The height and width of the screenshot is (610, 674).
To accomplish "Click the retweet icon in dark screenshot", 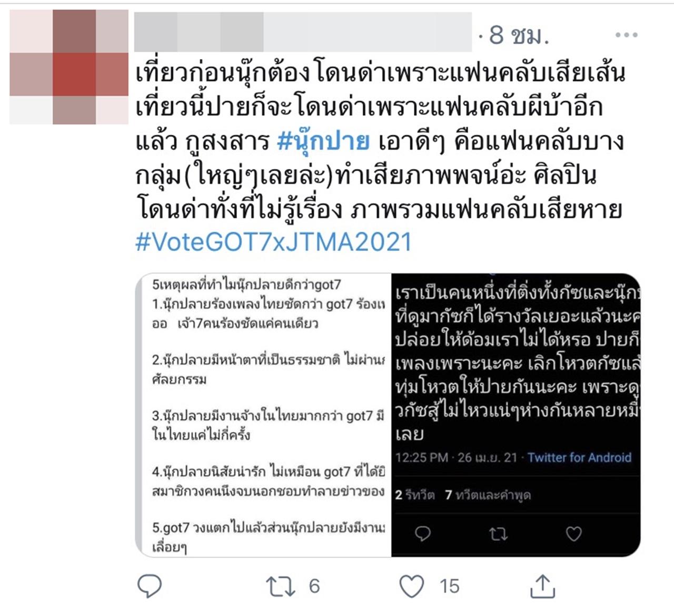I will (498, 535).
